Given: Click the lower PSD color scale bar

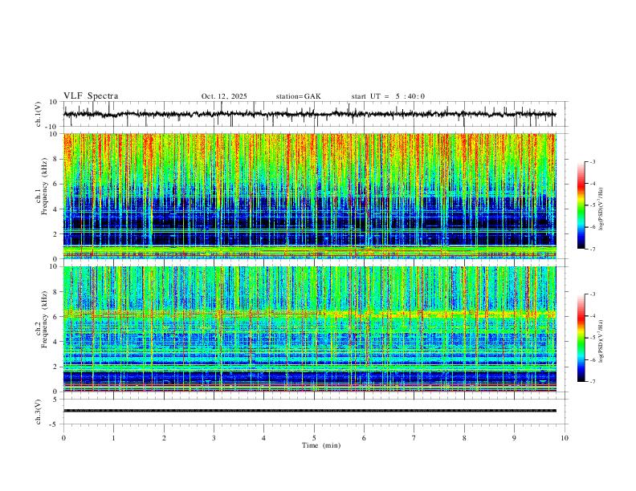Looking at the screenshot, I should point(581,338).
